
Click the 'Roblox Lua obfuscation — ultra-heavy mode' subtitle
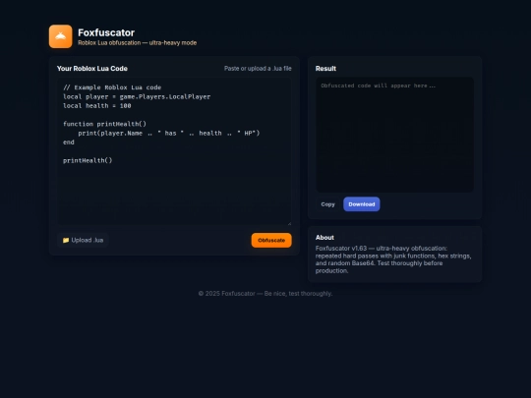pyautogui.click(x=137, y=43)
